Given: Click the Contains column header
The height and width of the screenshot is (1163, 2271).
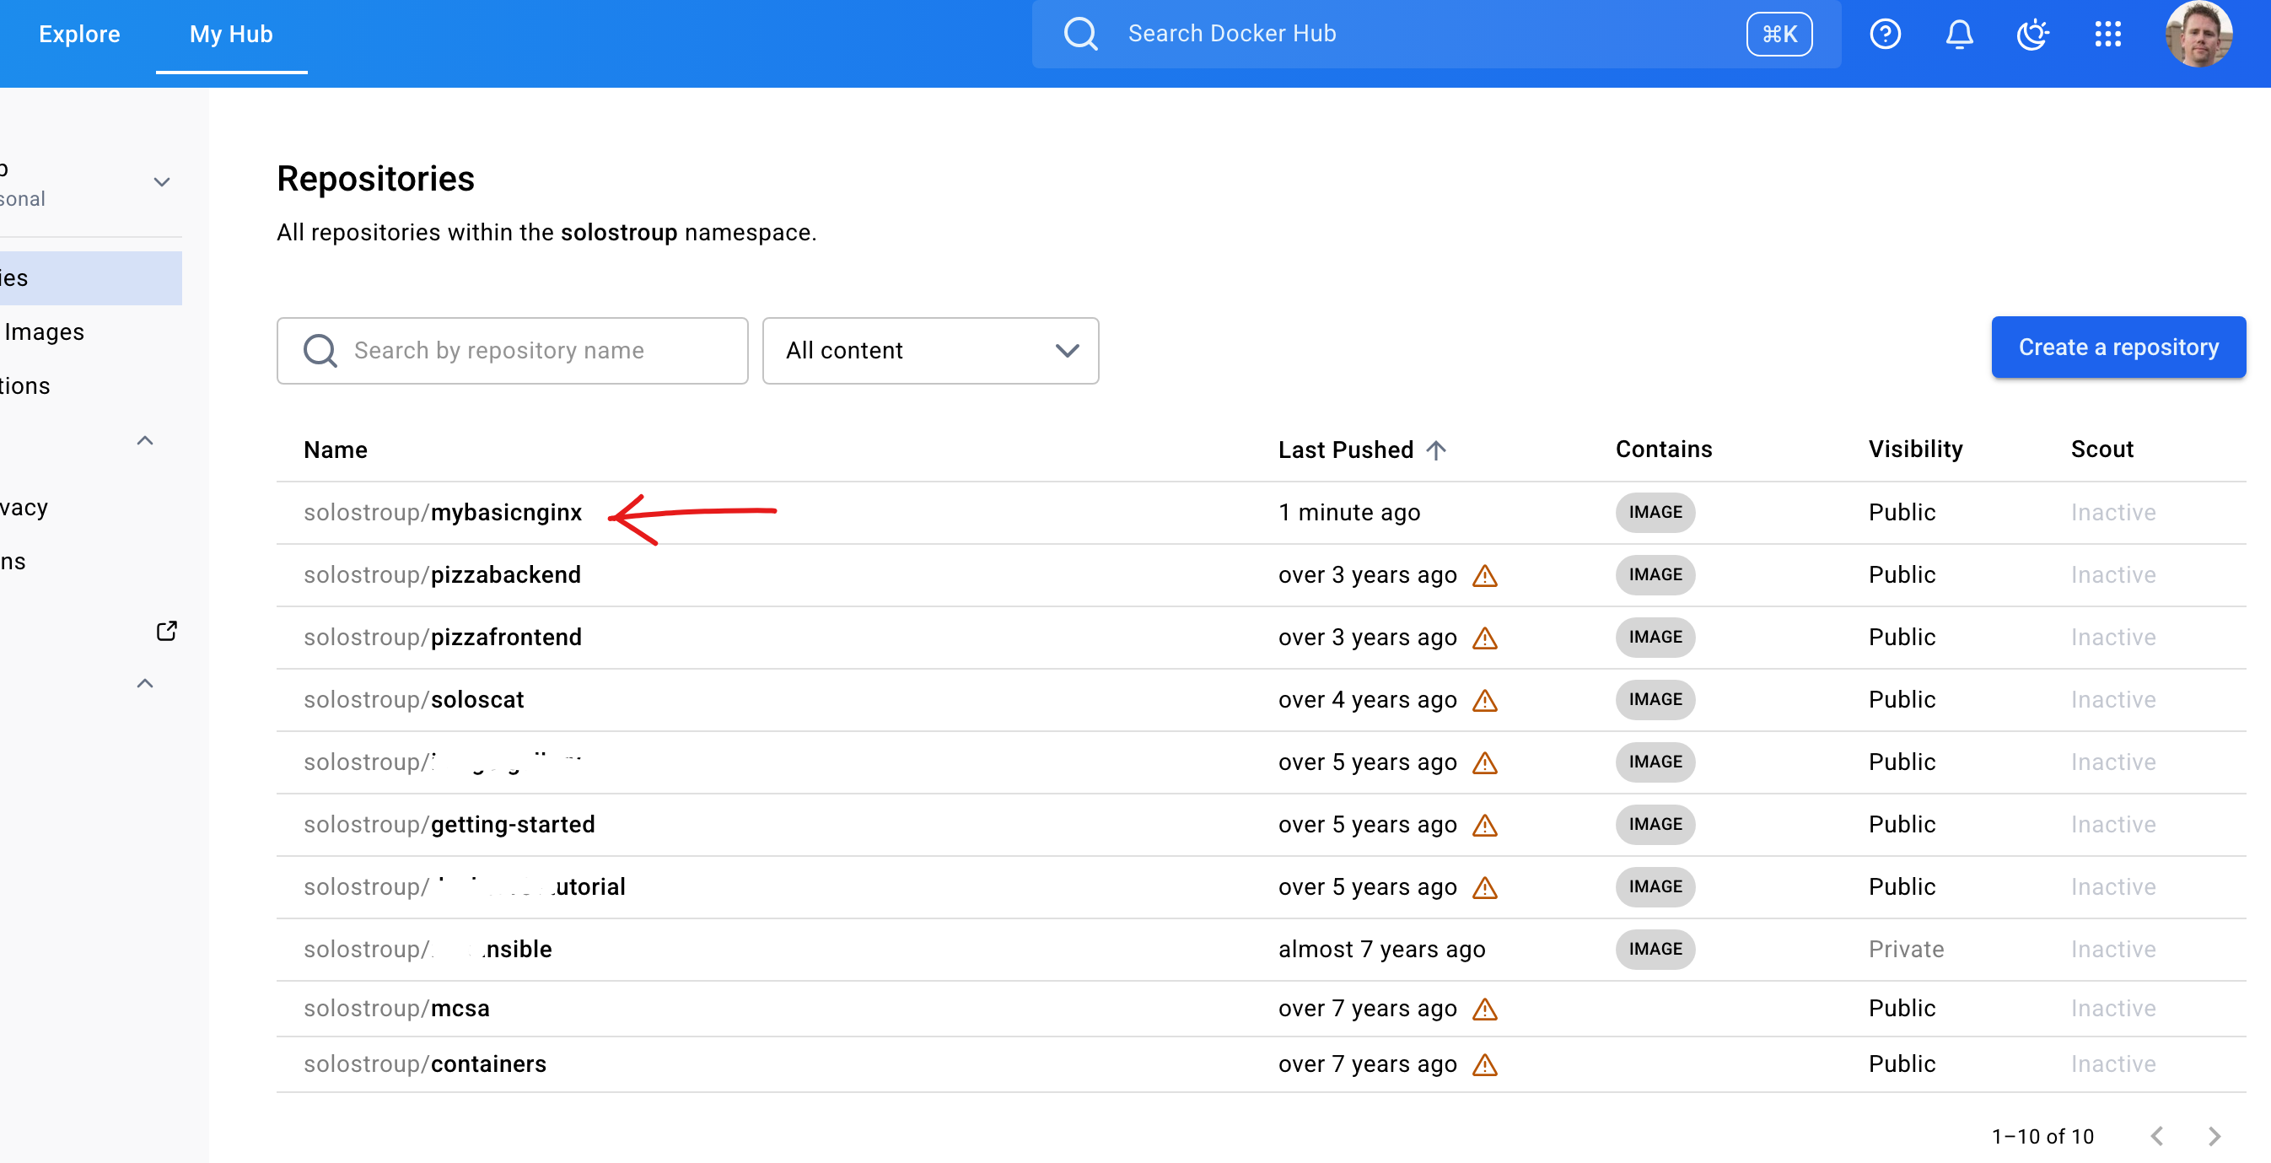Looking at the screenshot, I should 1664,449.
